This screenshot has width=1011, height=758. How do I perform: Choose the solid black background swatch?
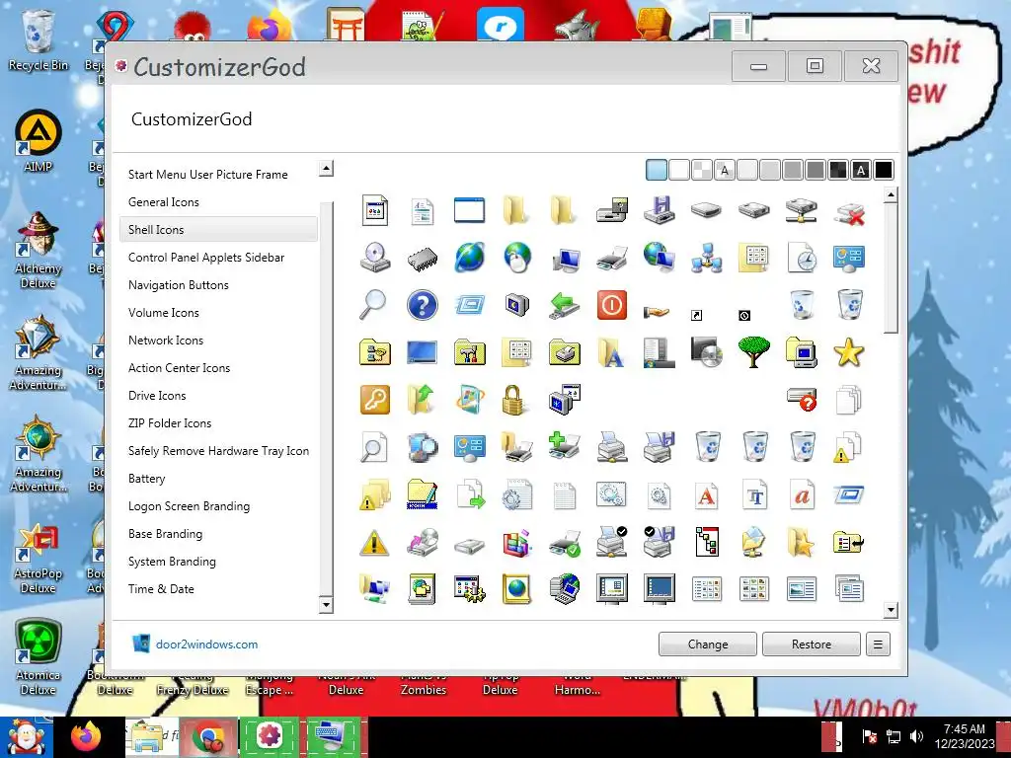(884, 170)
